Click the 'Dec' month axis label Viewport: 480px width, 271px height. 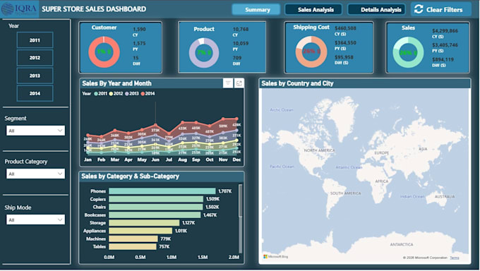[236, 159]
